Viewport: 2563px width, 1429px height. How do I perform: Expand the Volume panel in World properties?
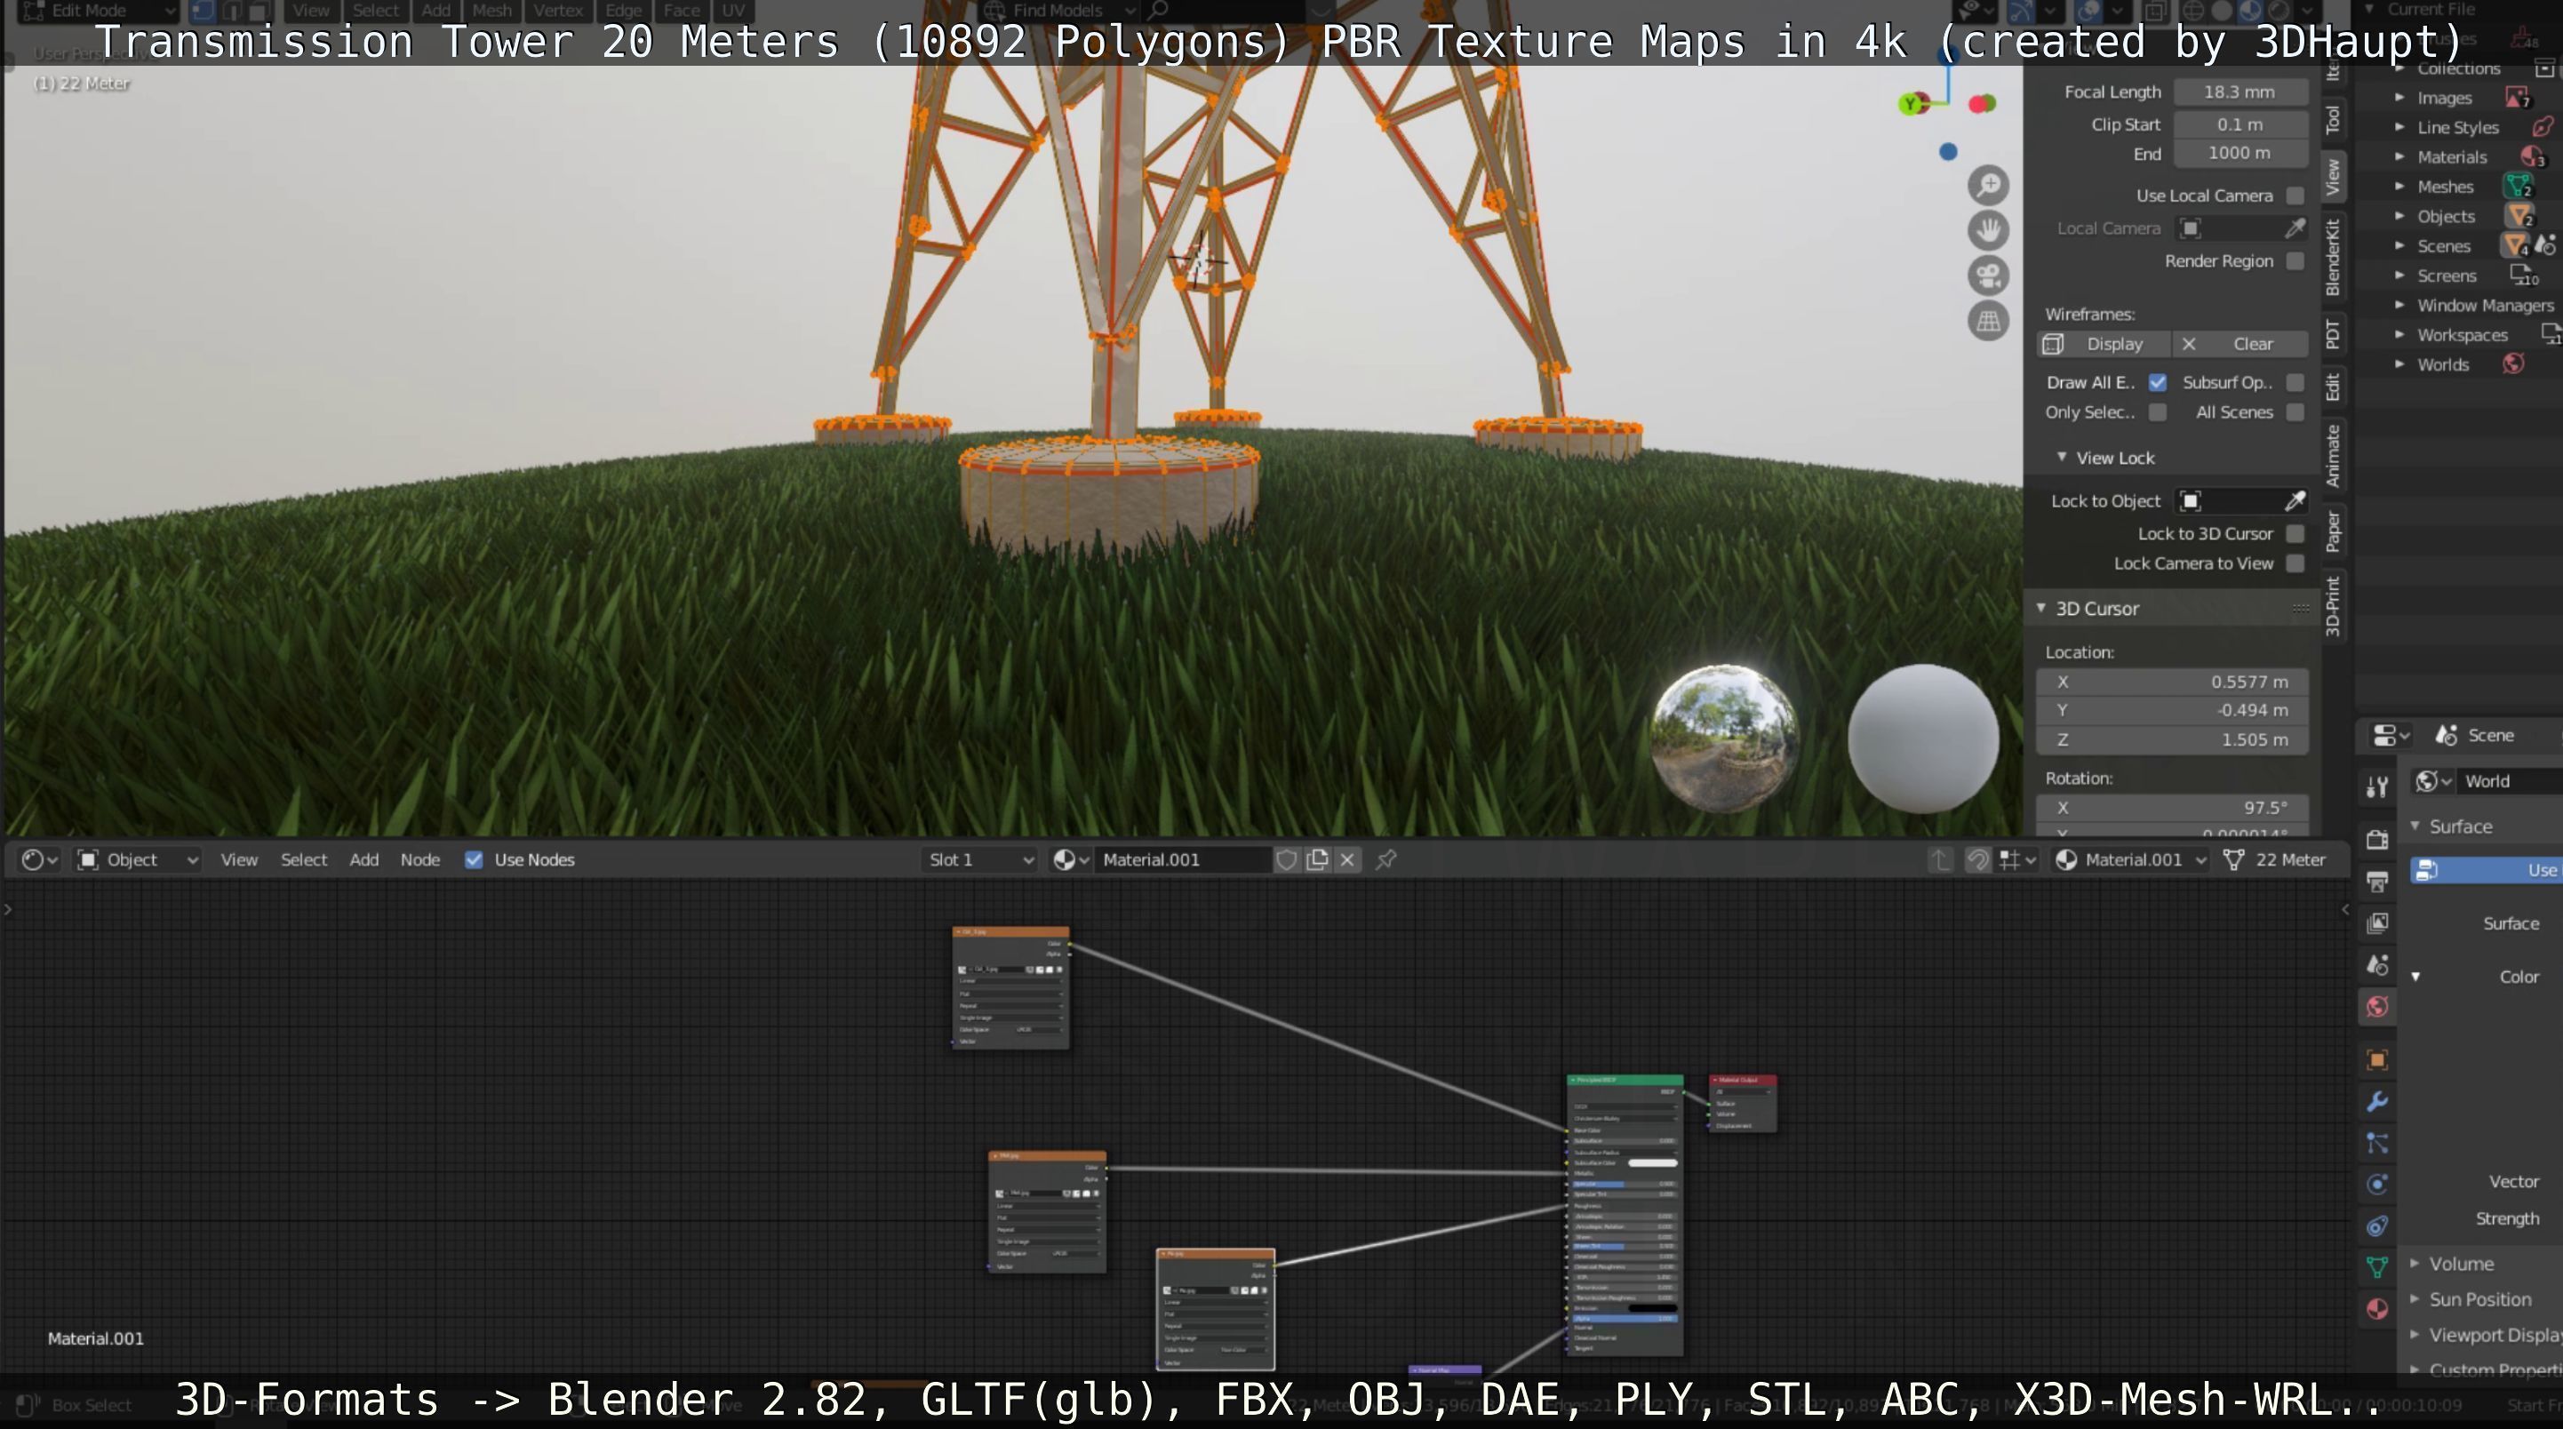(2414, 1263)
